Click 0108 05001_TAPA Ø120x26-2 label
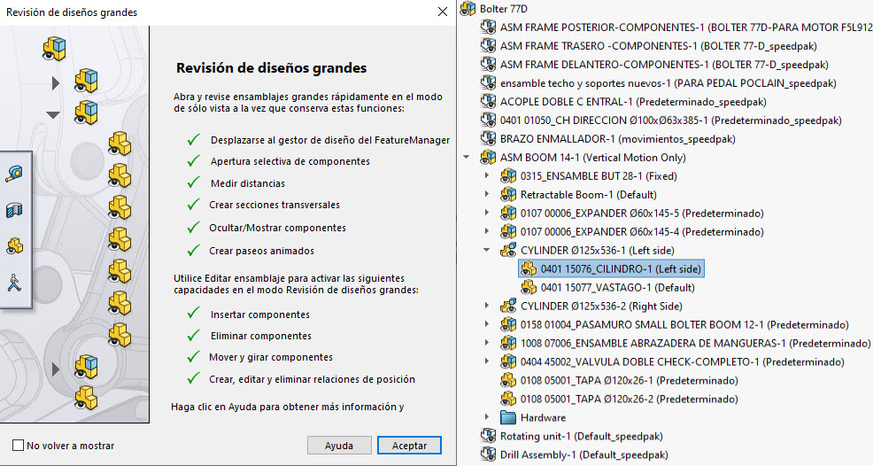Image resolution: width=873 pixels, height=466 pixels. pos(630,399)
